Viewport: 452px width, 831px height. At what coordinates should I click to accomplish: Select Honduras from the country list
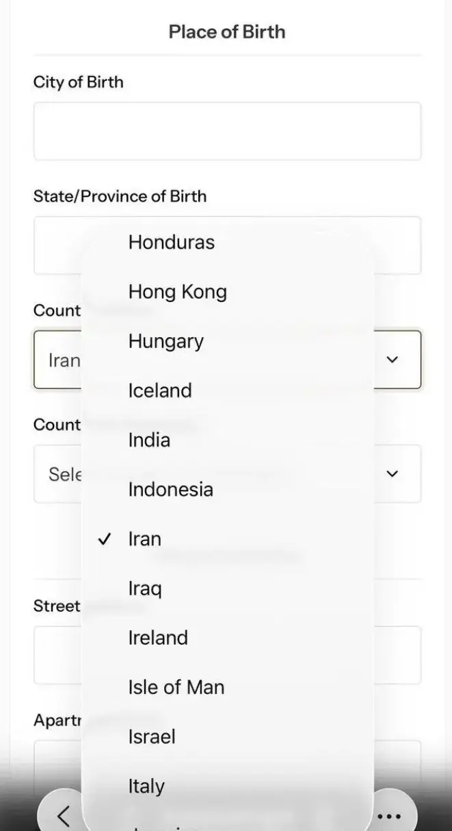pos(171,242)
